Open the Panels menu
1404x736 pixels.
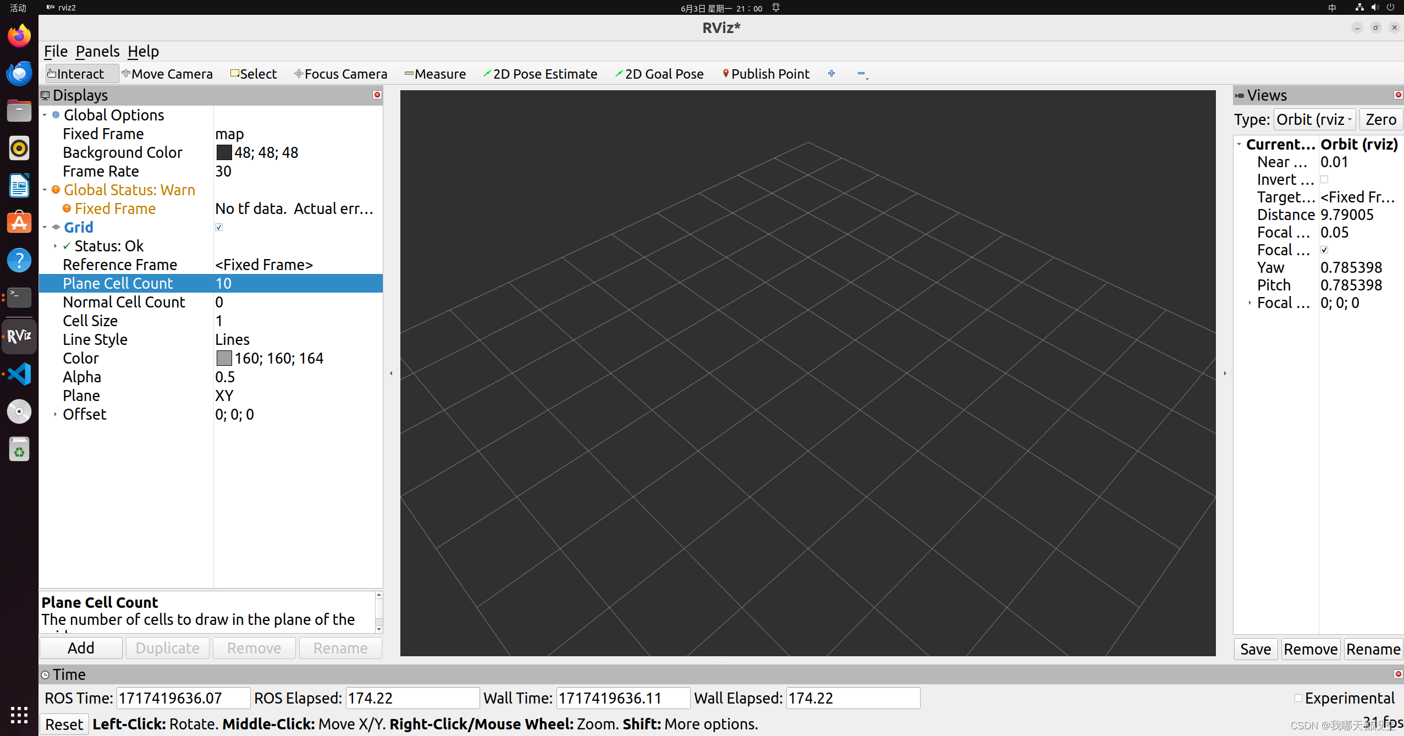[x=97, y=51]
